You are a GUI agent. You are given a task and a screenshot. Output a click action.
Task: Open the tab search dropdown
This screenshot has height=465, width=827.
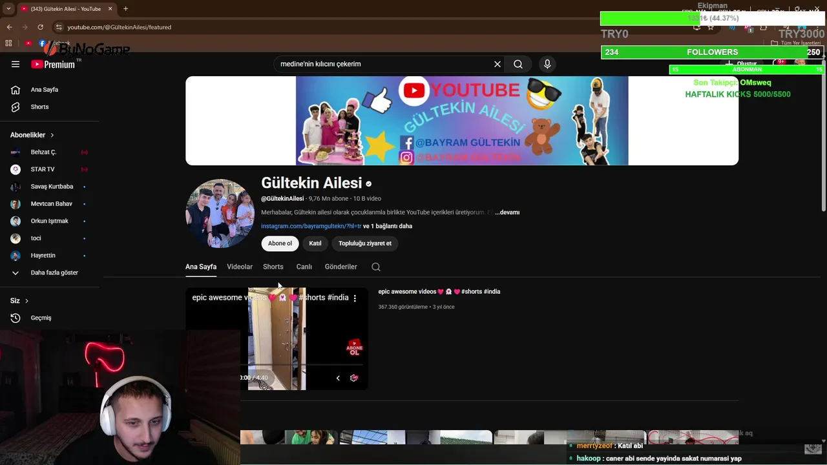[8, 9]
